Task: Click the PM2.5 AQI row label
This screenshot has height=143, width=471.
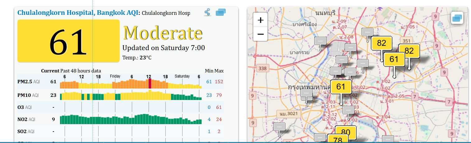Action: coord(28,82)
